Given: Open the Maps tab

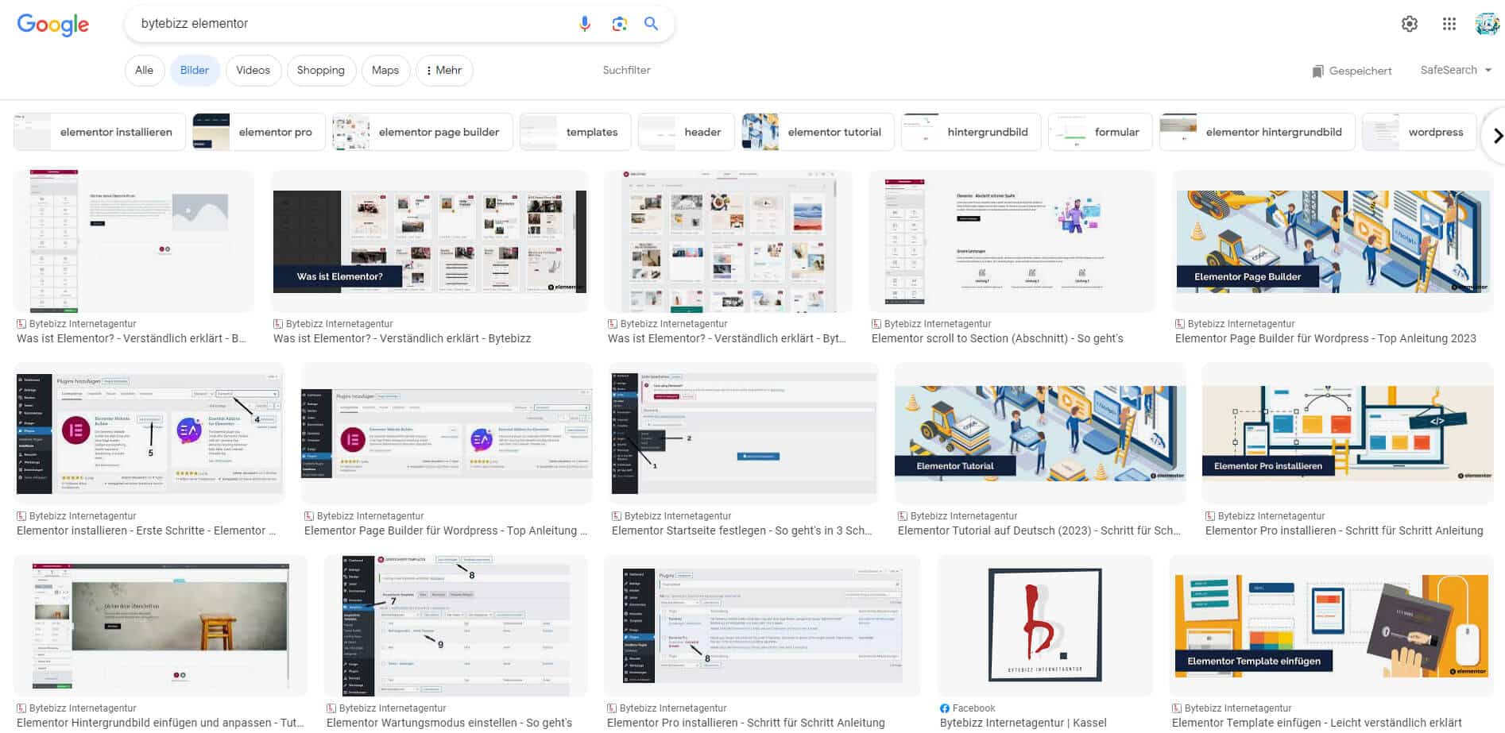Looking at the screenshot, I should point(385,70).
